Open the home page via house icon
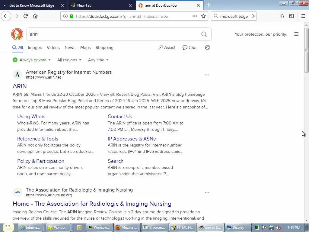 (x=35, y=16)
